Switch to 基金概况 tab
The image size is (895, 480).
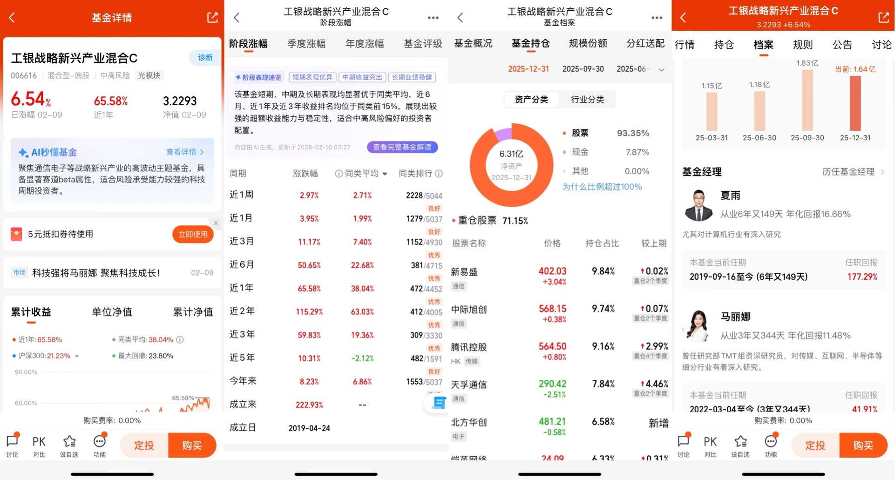click(473, 43)
